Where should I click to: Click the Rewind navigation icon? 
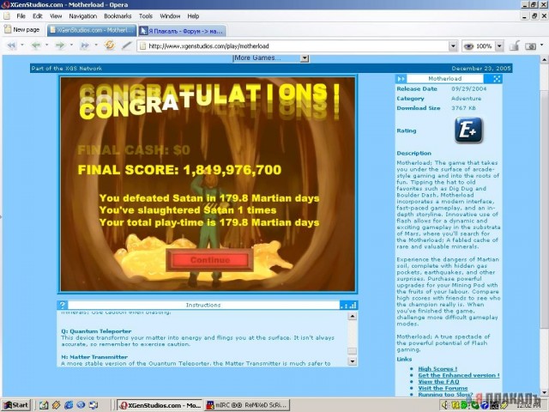[x=11, y=45]
